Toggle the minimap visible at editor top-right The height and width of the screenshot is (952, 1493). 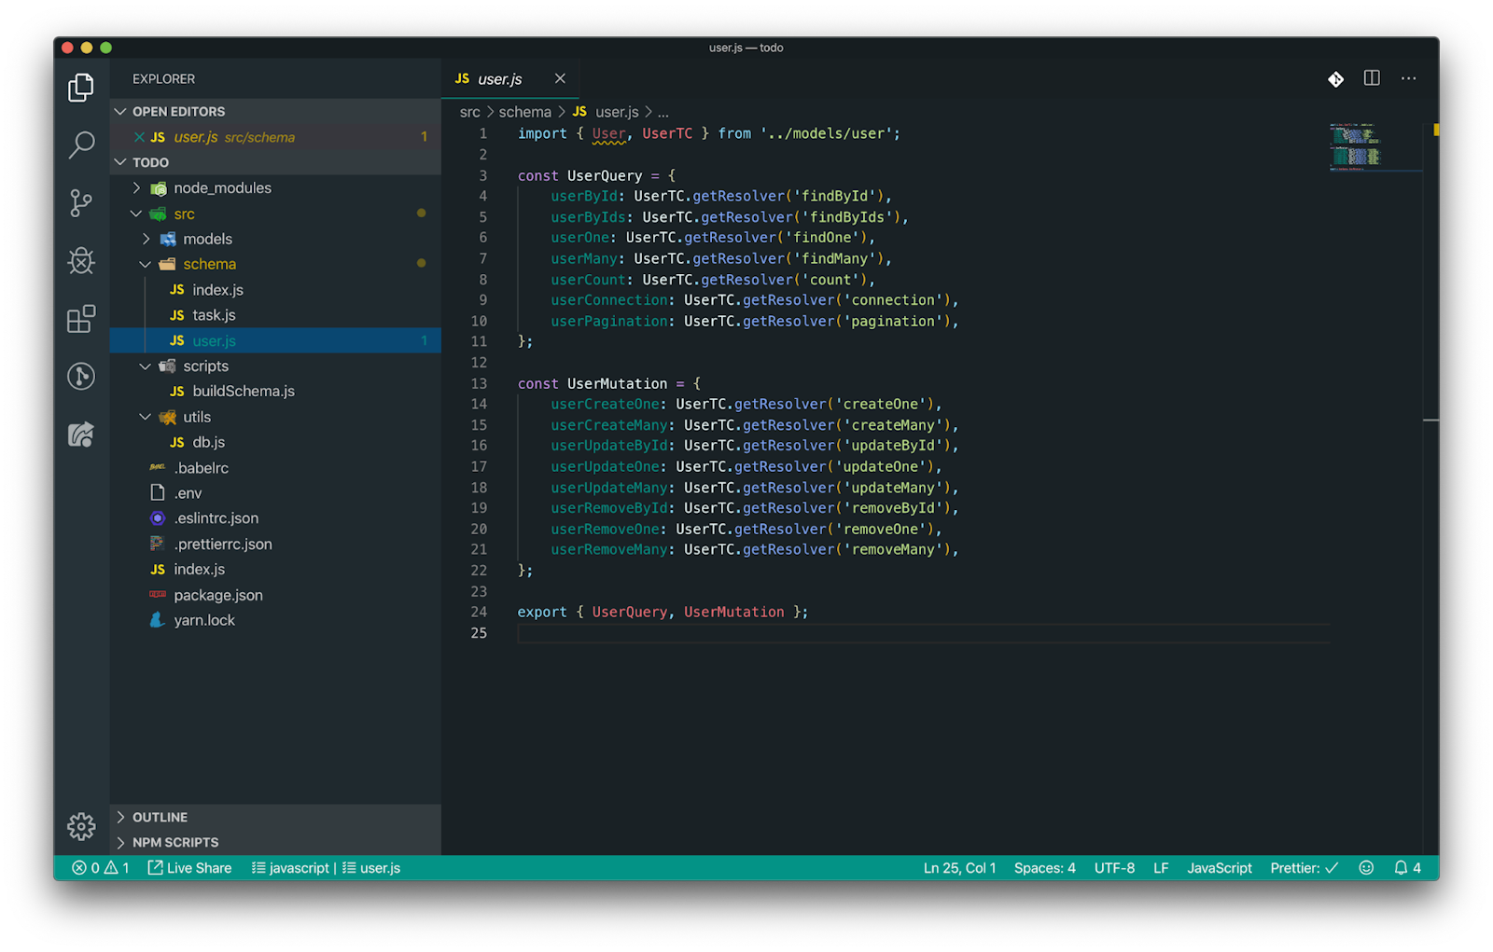pyautogui.click(x=1372, y=145)
